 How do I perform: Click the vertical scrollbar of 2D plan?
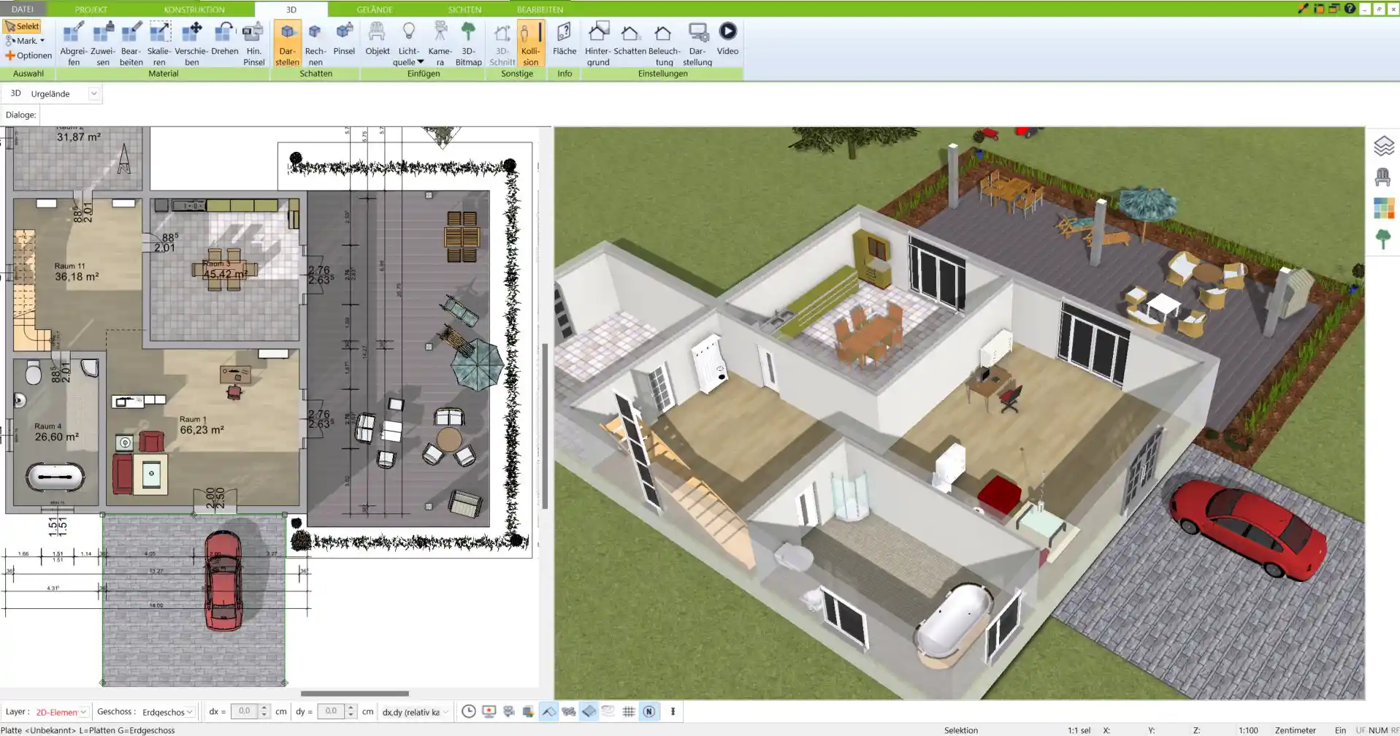coord(545,426)
